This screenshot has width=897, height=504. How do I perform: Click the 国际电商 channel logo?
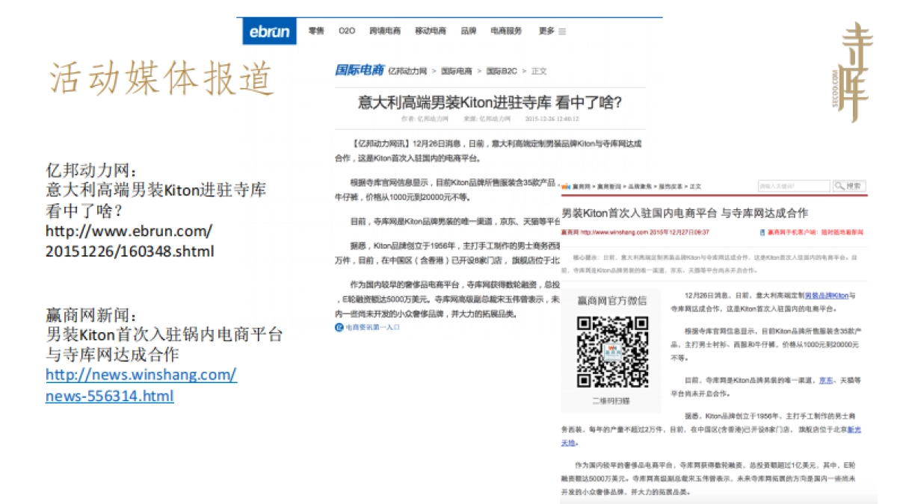pyautogui.click(x=359, y=70)
